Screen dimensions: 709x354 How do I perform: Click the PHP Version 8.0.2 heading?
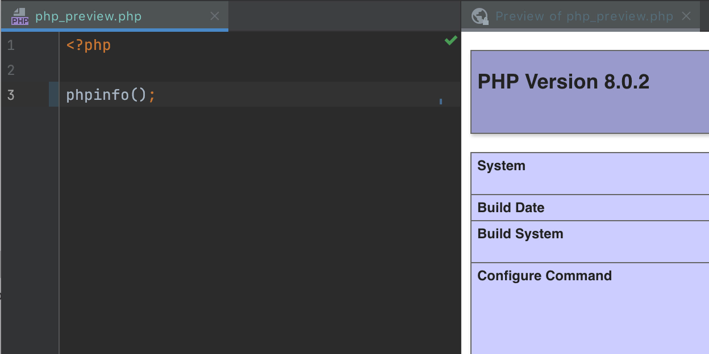pos(563,82)
